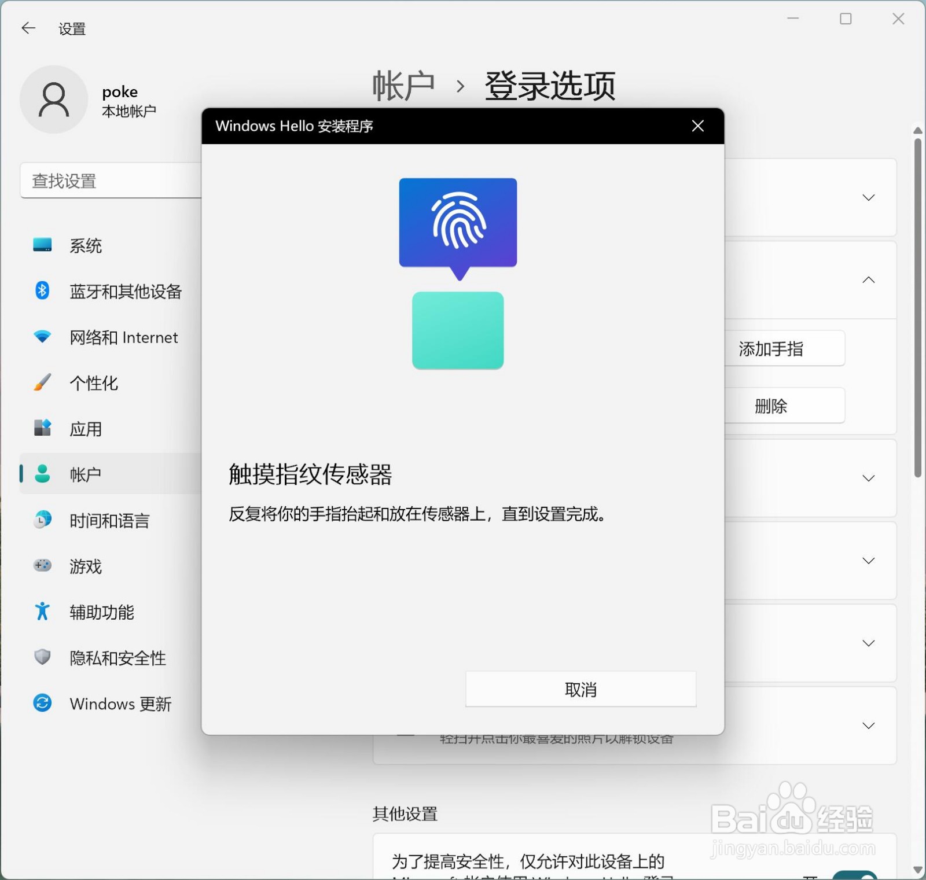Open 时间和语言 settings category
Screen dimensions: 926x880
coord(110,520)
